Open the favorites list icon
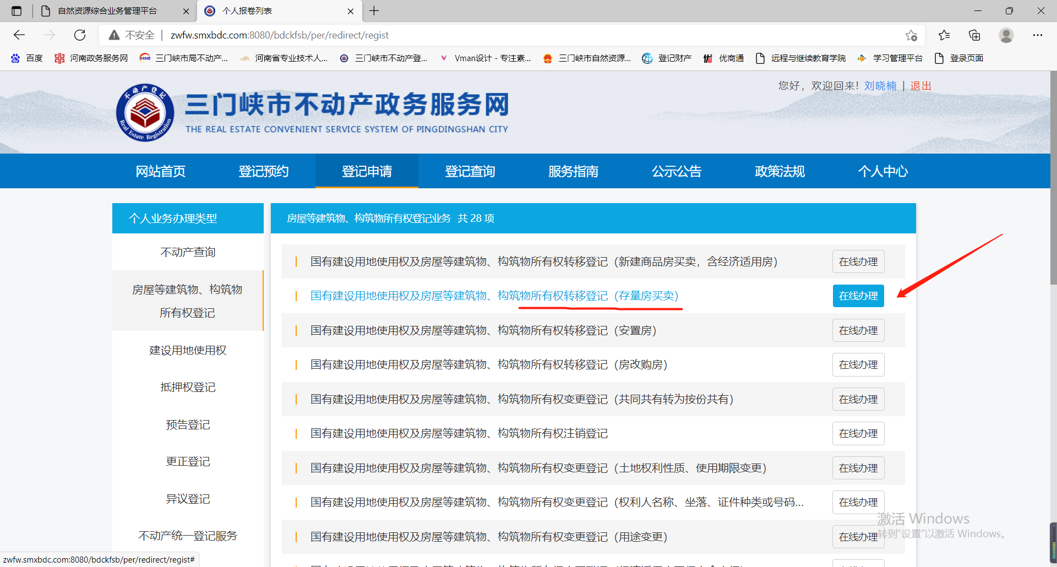 click(x=944, y=35)
